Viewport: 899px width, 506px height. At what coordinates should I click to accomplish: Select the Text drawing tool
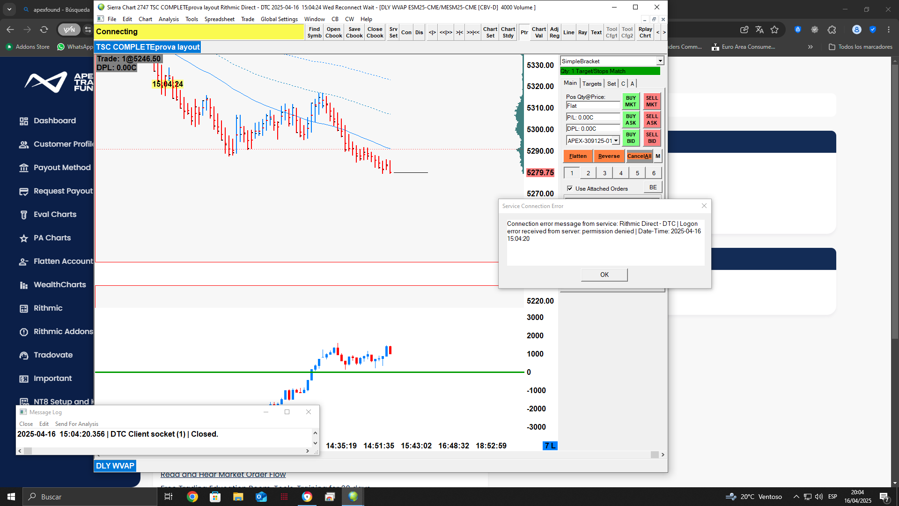coord(596,32)
